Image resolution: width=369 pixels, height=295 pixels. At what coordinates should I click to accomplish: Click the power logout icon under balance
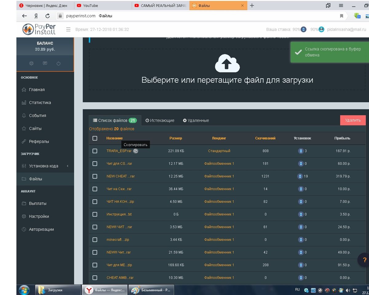point(58,63)
